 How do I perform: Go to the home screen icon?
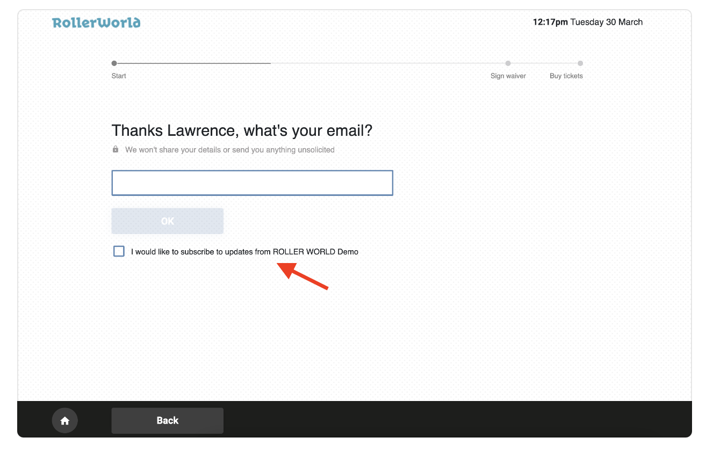click(x=65, y=420)
